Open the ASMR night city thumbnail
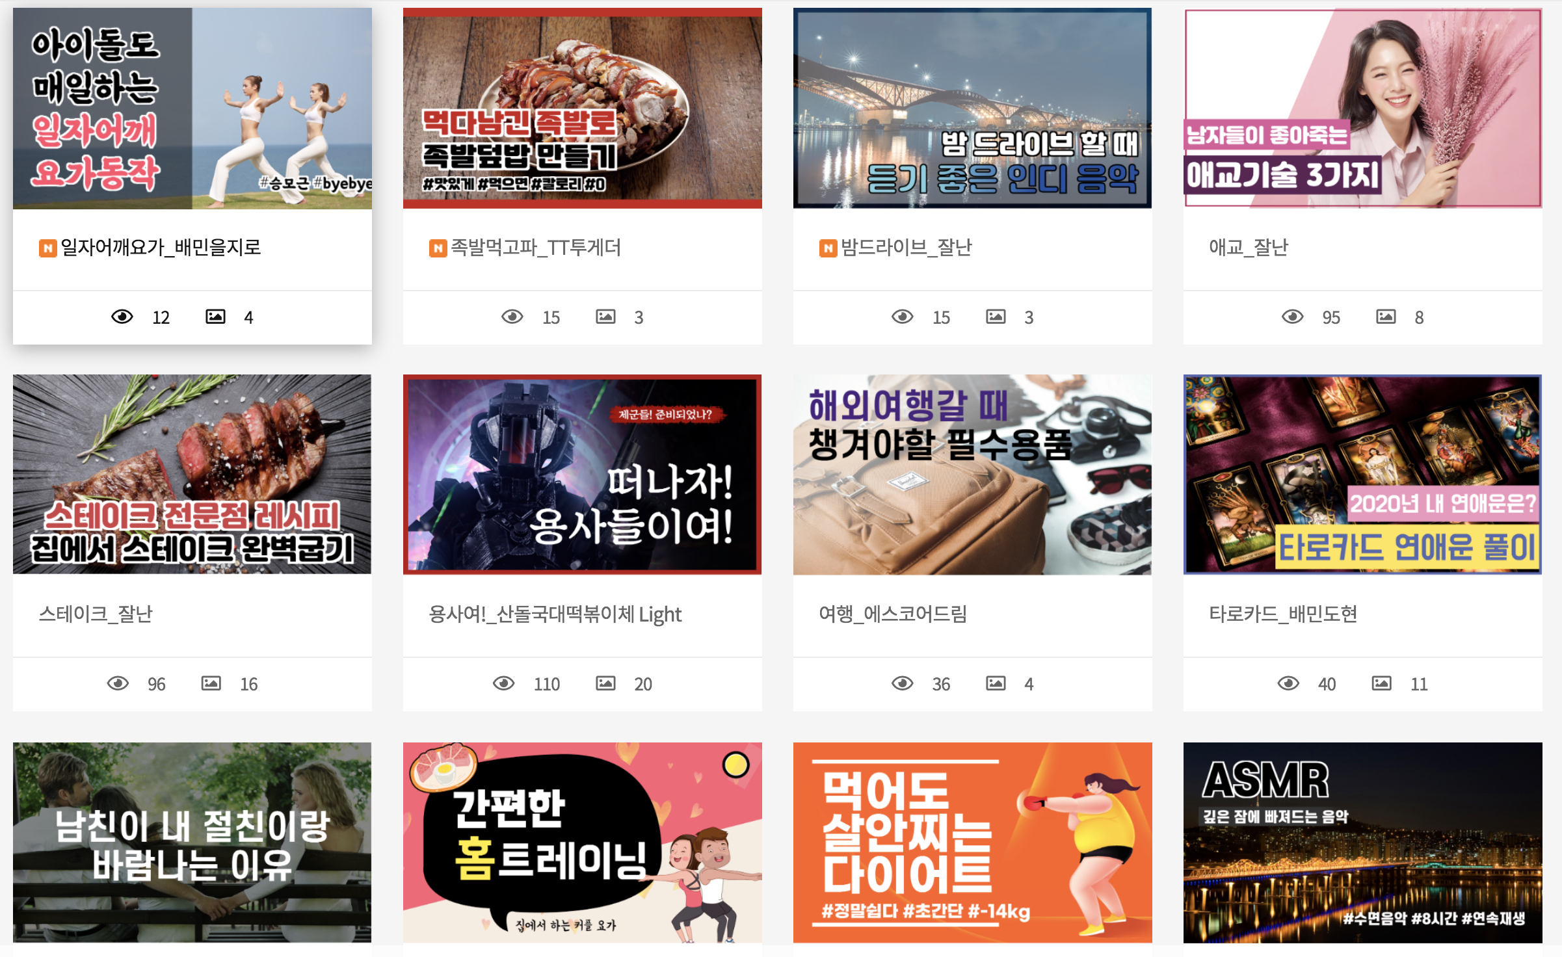 click(x=1362, y=842)
